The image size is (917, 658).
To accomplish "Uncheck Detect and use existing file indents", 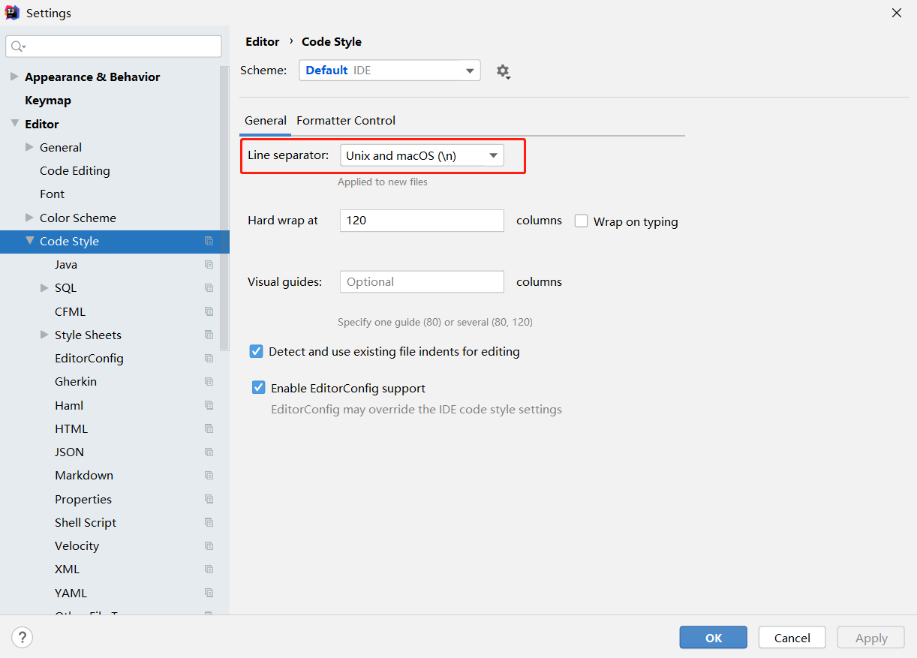I will coord(257,351).
